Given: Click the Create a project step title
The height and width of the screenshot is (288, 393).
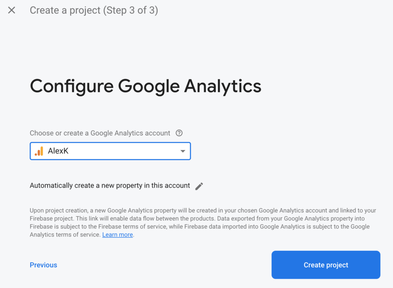Looking at the screenshot, I should [94, 10].
